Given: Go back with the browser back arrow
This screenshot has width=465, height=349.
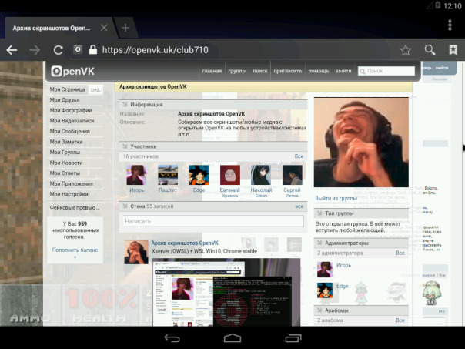Looking at the screenshot, I should (12, 50).
